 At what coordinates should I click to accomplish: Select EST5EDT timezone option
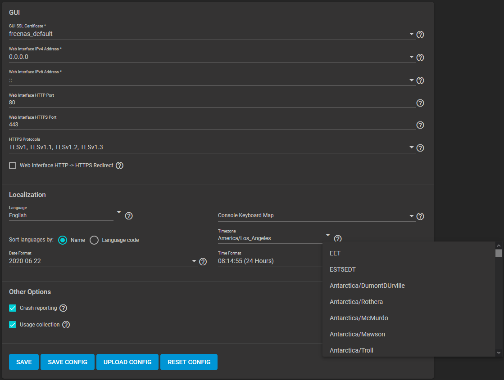(x=342, y=269)
